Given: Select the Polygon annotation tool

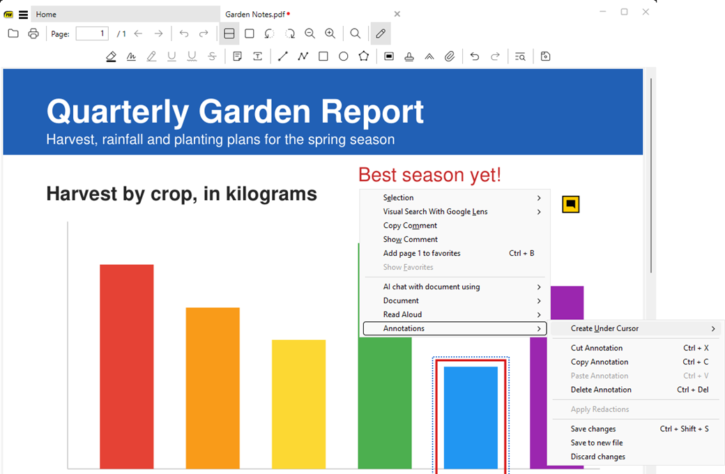Looking at the screenshot, I should point(363,56).
